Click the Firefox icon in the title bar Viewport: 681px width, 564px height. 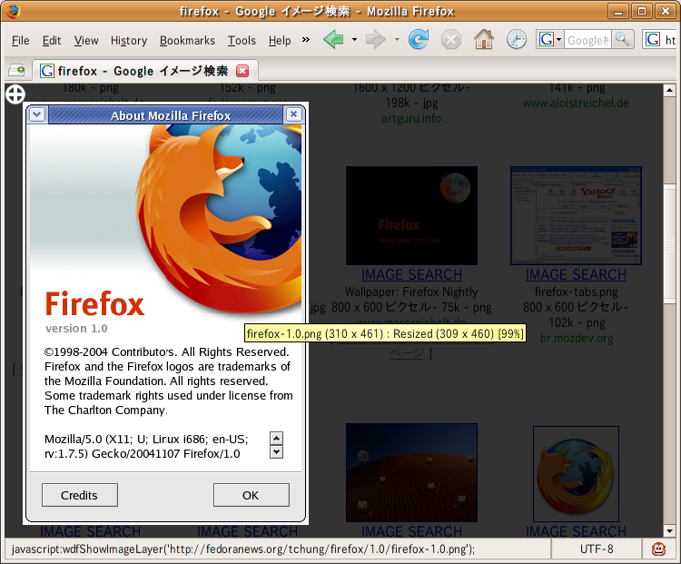[12, 11]
